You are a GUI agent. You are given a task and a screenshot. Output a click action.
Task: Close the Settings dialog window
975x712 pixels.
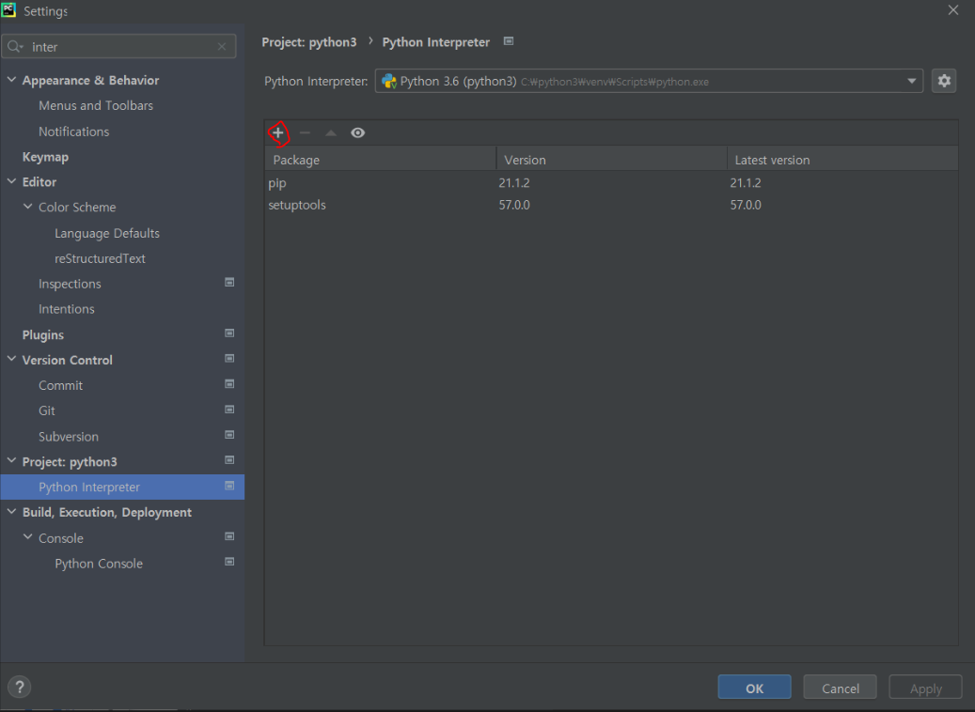coord(952,10)
